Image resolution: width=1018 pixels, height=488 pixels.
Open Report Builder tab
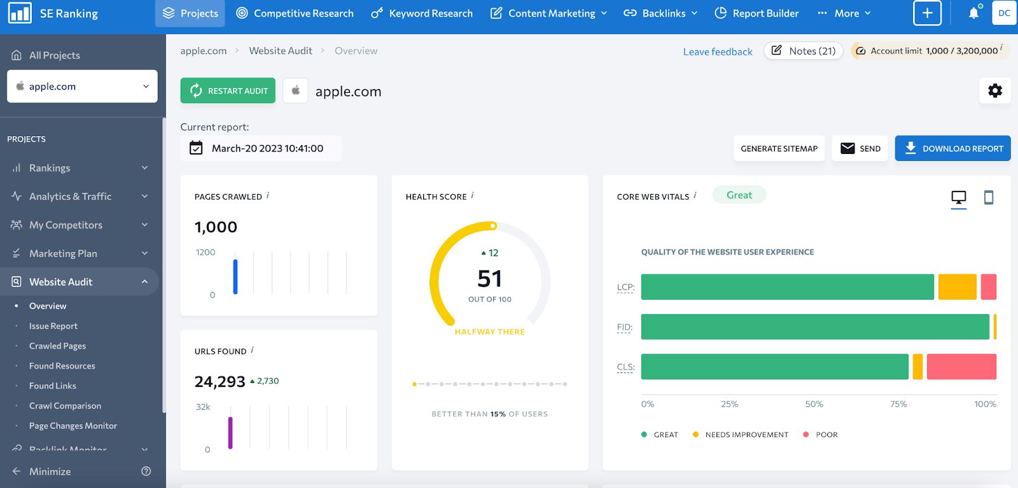[x=757, y=13]
